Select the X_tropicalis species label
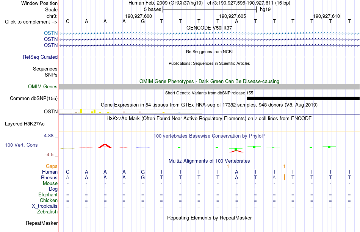The image size is (360, 232). pyautogui.click(x=45, y=206)
